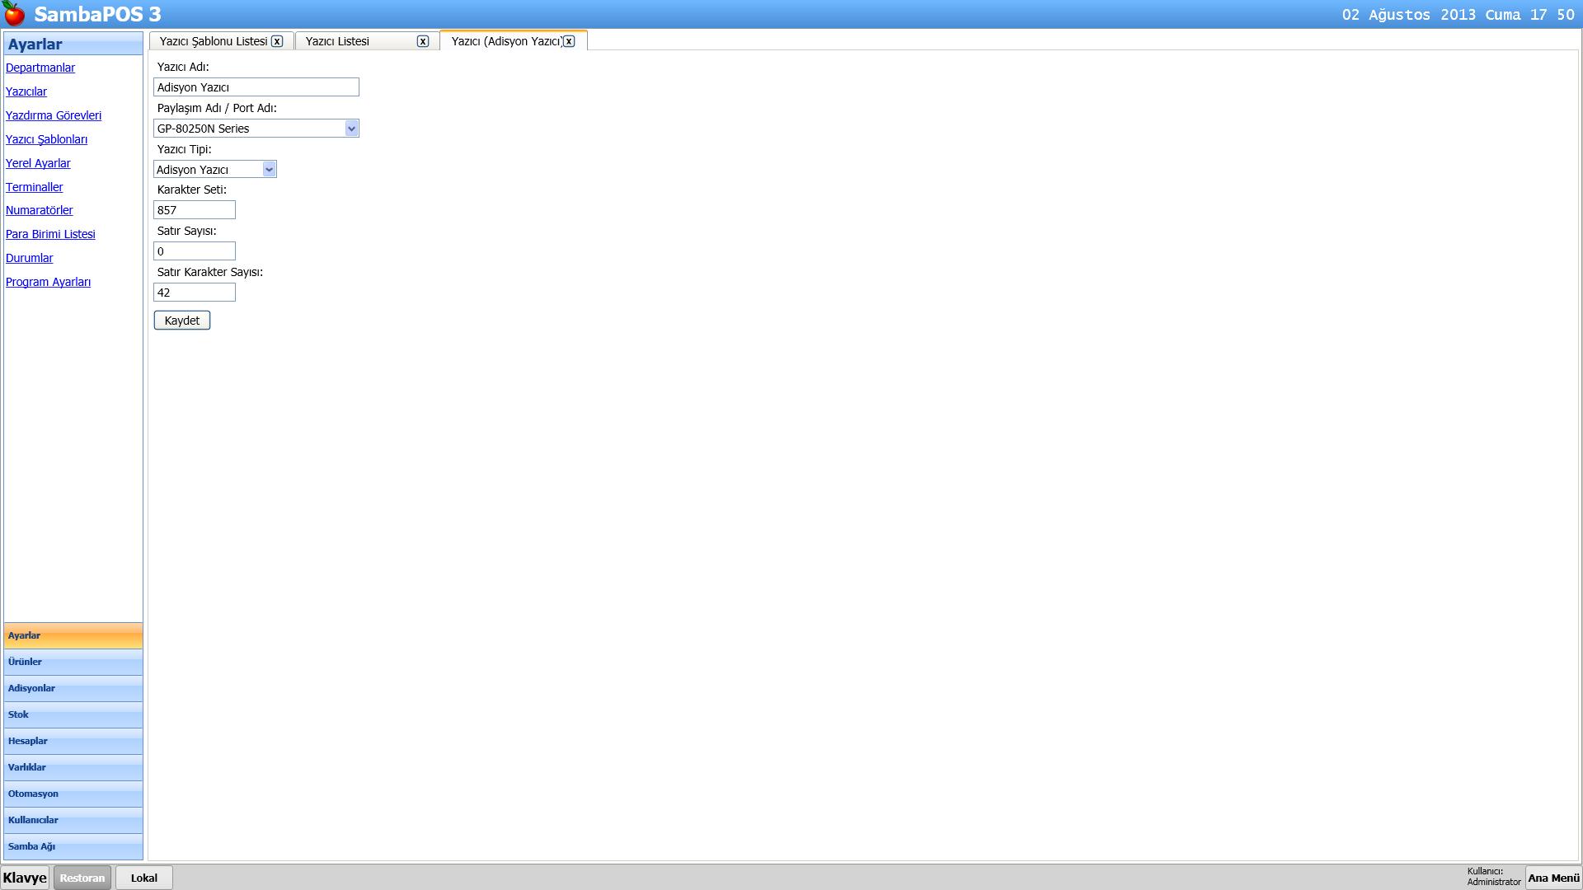
Task: Go to Ana Menü
Action: [x=1552, y=878]
